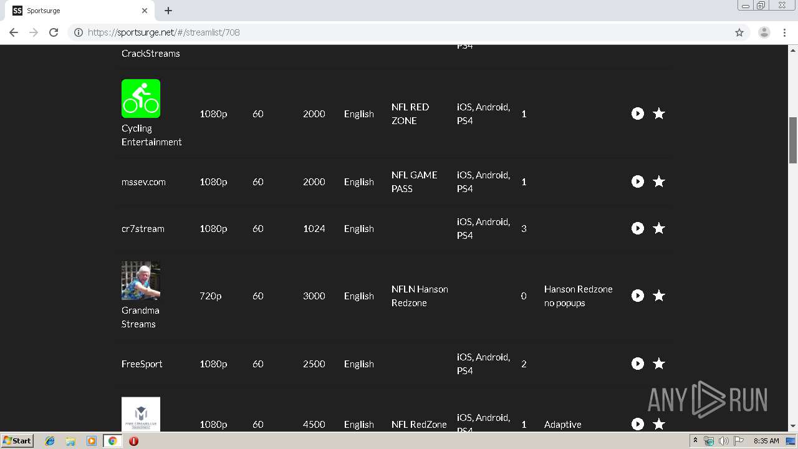Select the 2500 bitrate value

click(314, 364)
